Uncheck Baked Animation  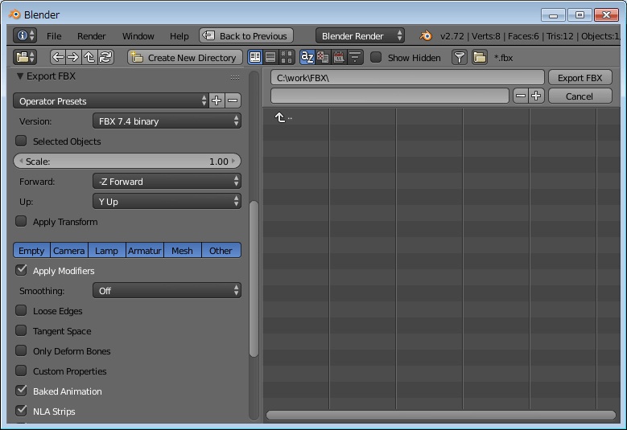coord(21,391)
